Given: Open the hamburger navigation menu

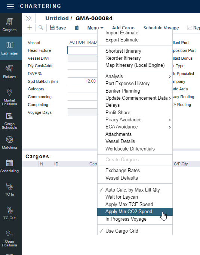Looking at the screenshot, I should click(x=10, y=6).
